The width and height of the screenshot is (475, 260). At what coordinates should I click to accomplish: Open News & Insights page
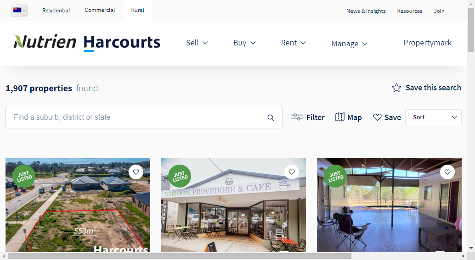pos(366,11)
